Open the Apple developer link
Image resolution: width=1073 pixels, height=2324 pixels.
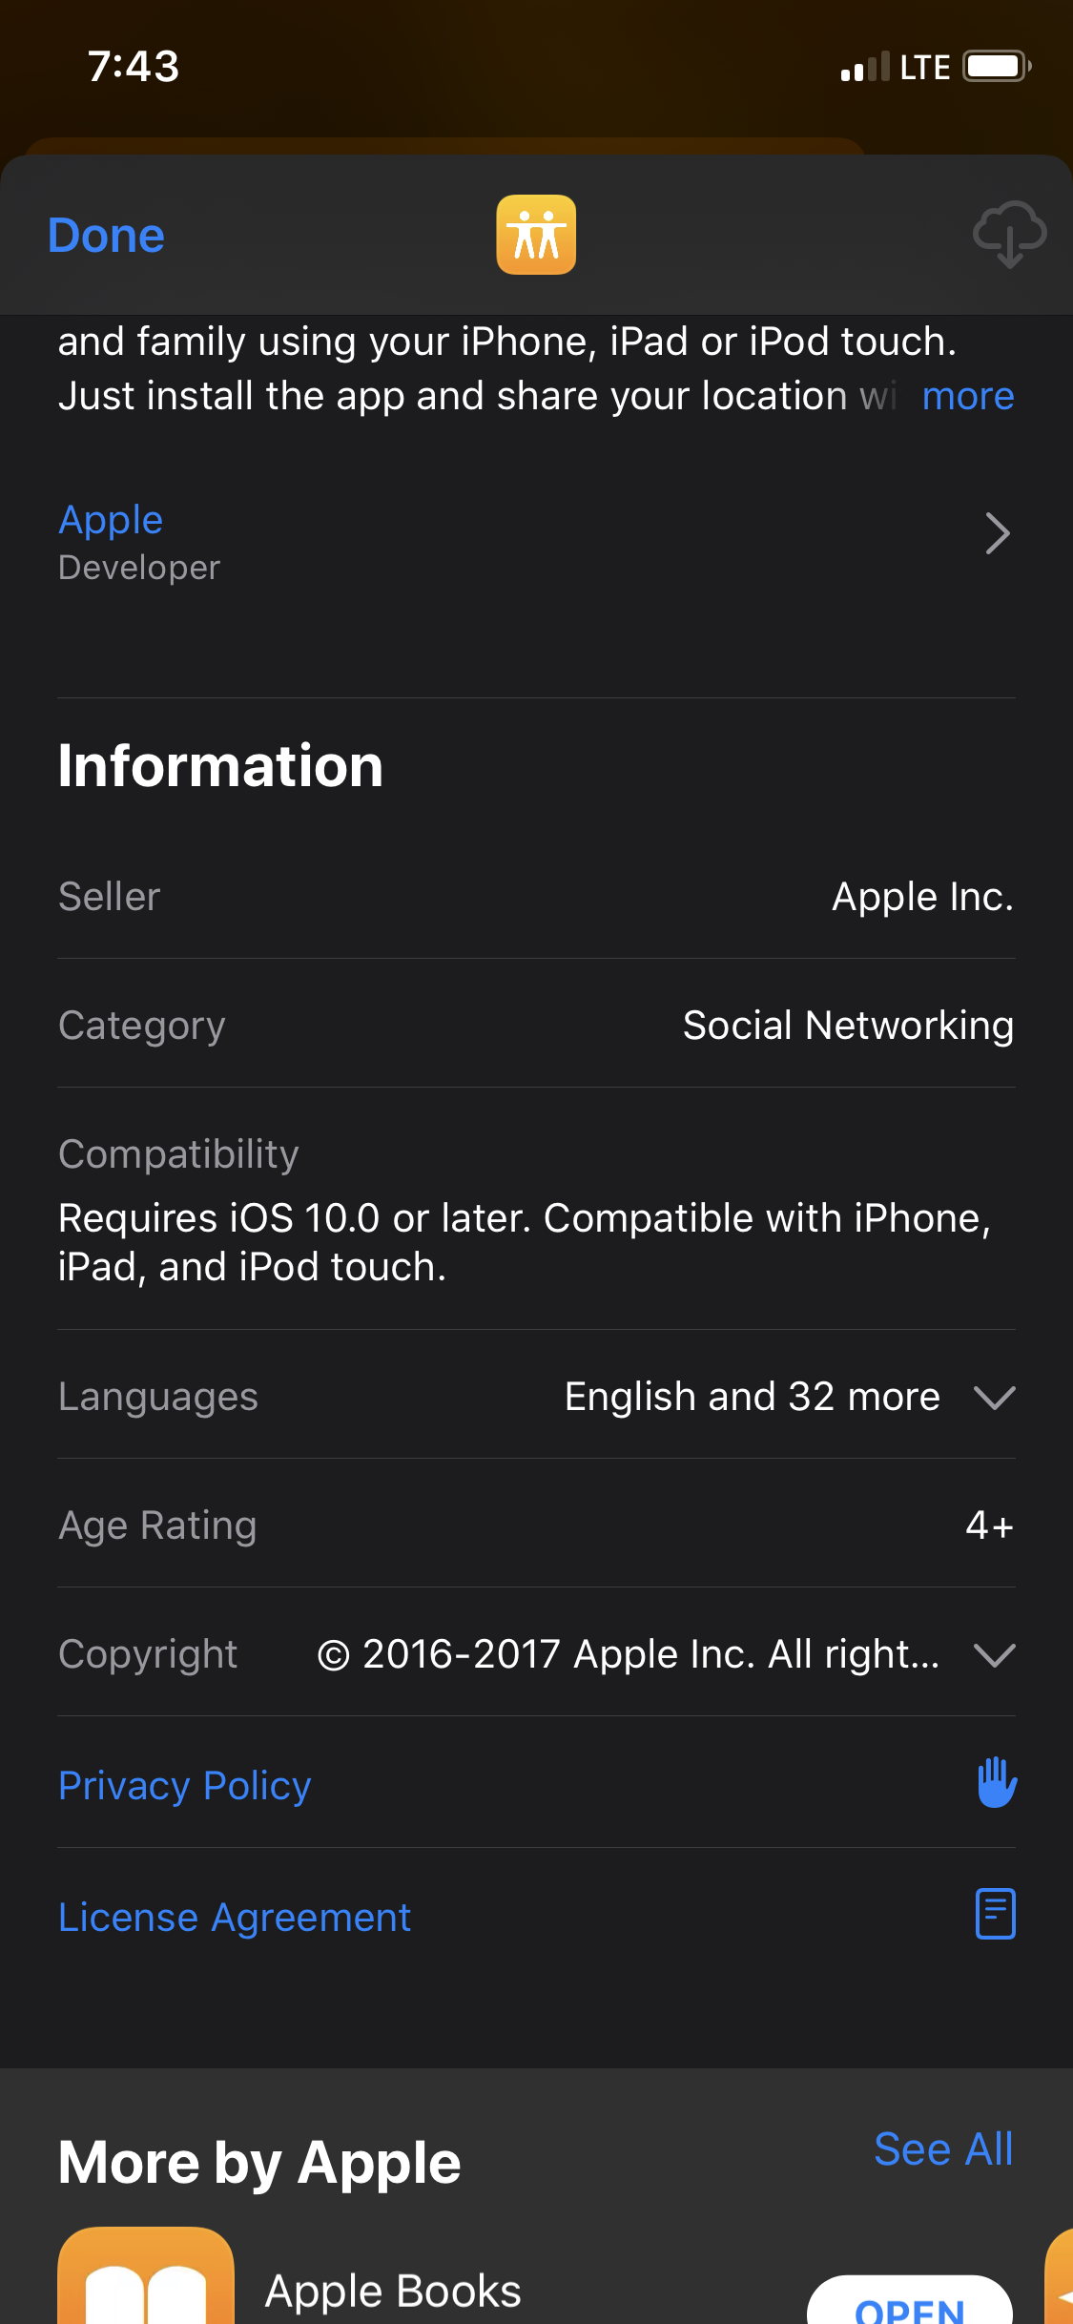111,520
